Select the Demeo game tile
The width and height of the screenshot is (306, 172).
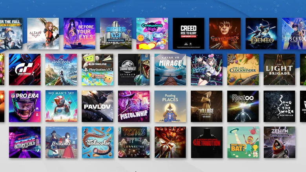point(261,34)
